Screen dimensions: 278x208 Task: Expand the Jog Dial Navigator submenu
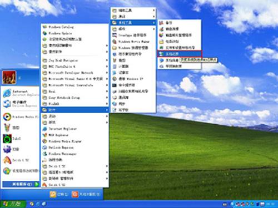pyautogui.click(x=75, y=60)
